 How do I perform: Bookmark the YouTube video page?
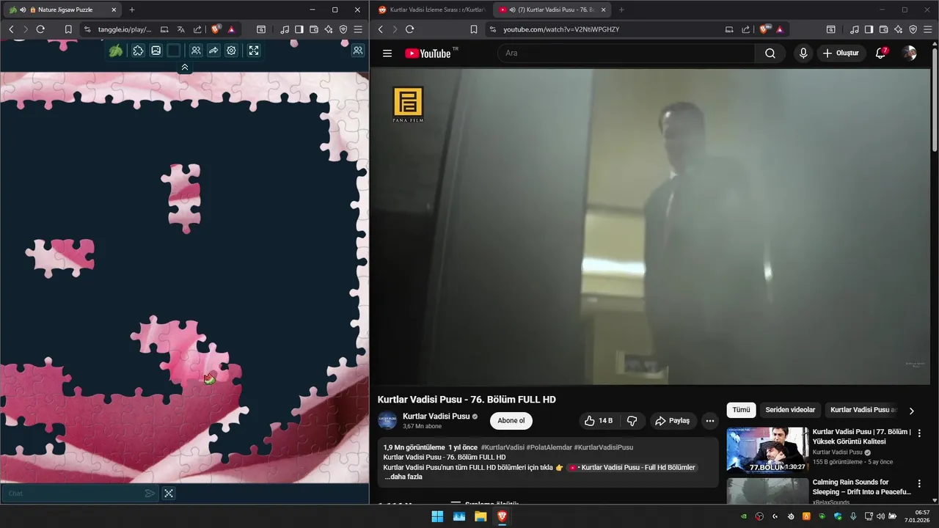pyautogui.click(x=474, y=29)
